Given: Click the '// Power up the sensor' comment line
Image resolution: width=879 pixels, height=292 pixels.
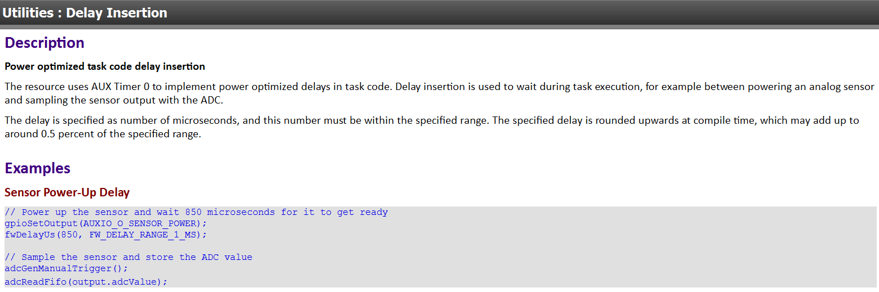Looking at the screenshot, I should click(x=196, y=212).
